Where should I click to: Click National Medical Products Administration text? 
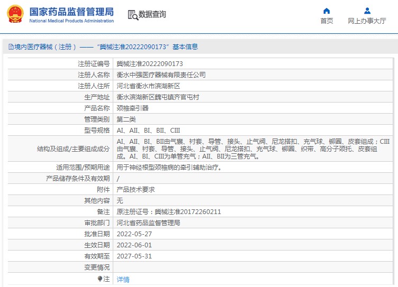[71, 21]
